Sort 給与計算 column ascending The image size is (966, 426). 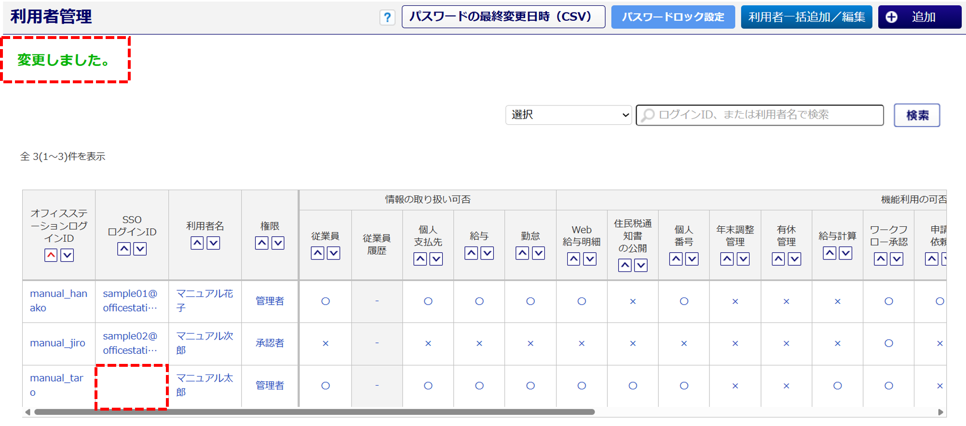(830, 253)
